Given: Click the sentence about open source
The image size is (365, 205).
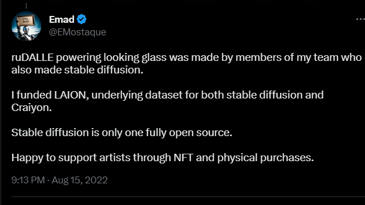Looking at the screenshot, I should point(121,133).
